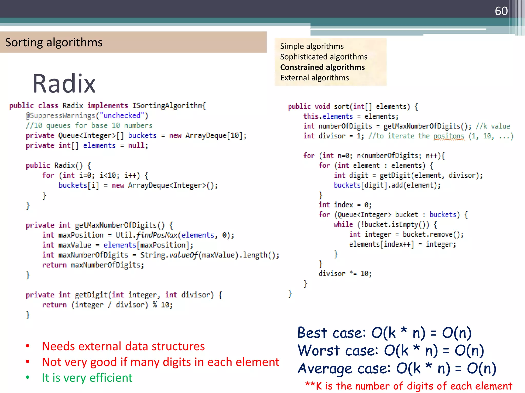Select 'Simple algorithms' in the outline box
Screen dimensions: 525x393
click(x=312, y=46)
